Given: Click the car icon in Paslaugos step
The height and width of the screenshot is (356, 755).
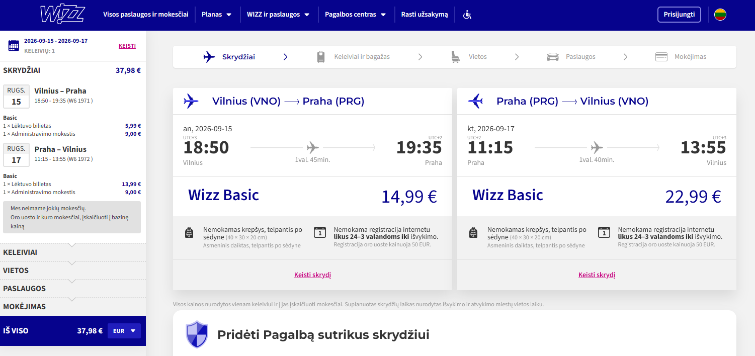Looking at the screenshot, I should [553, 57].
